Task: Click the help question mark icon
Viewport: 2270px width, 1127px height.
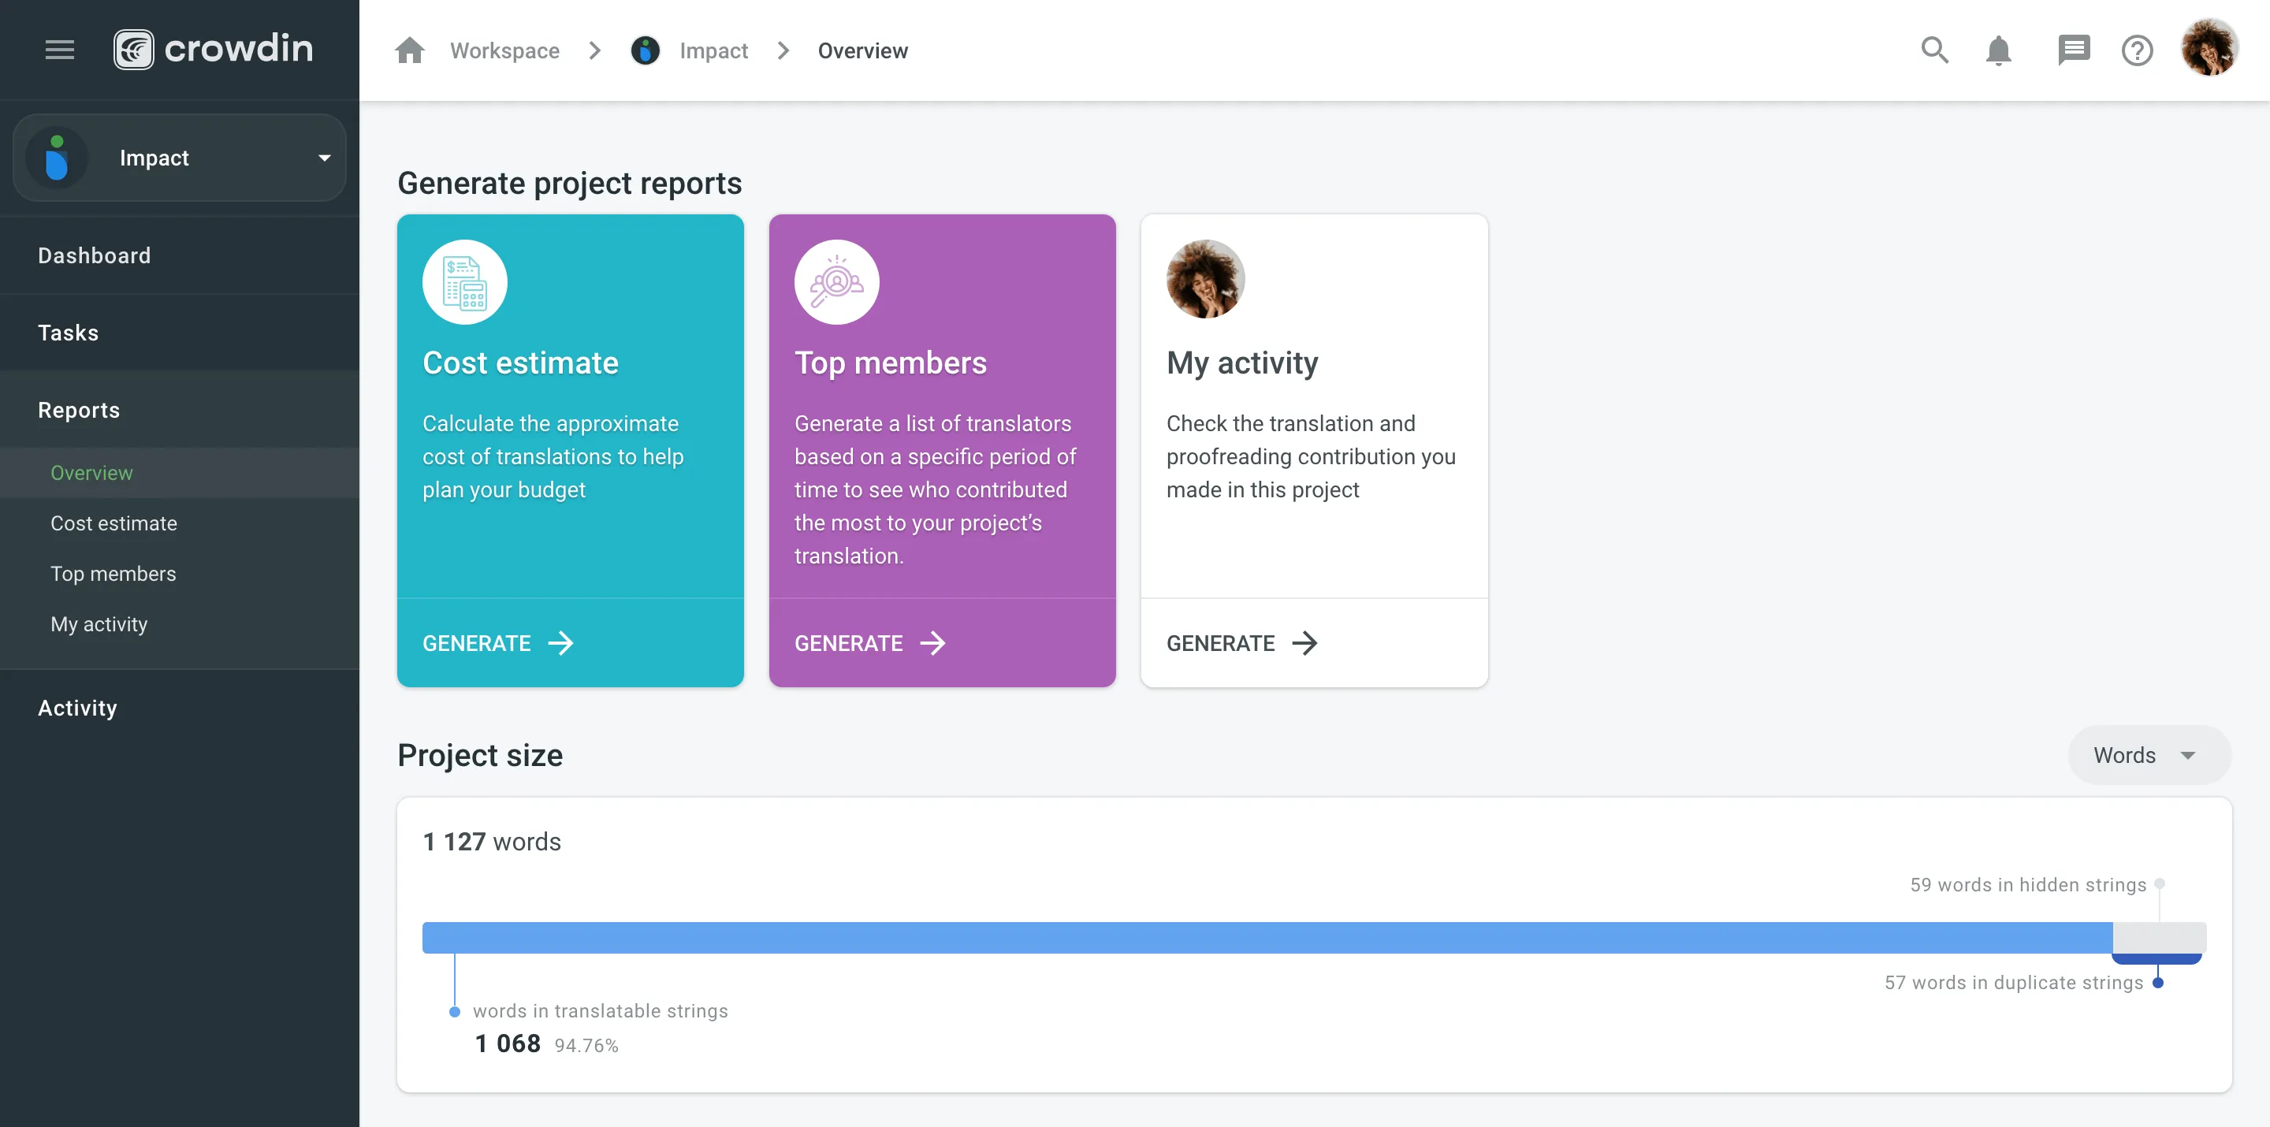Action: (2137, 49)
